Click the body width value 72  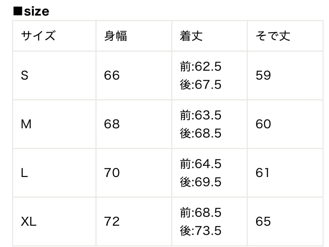point(112,222)
